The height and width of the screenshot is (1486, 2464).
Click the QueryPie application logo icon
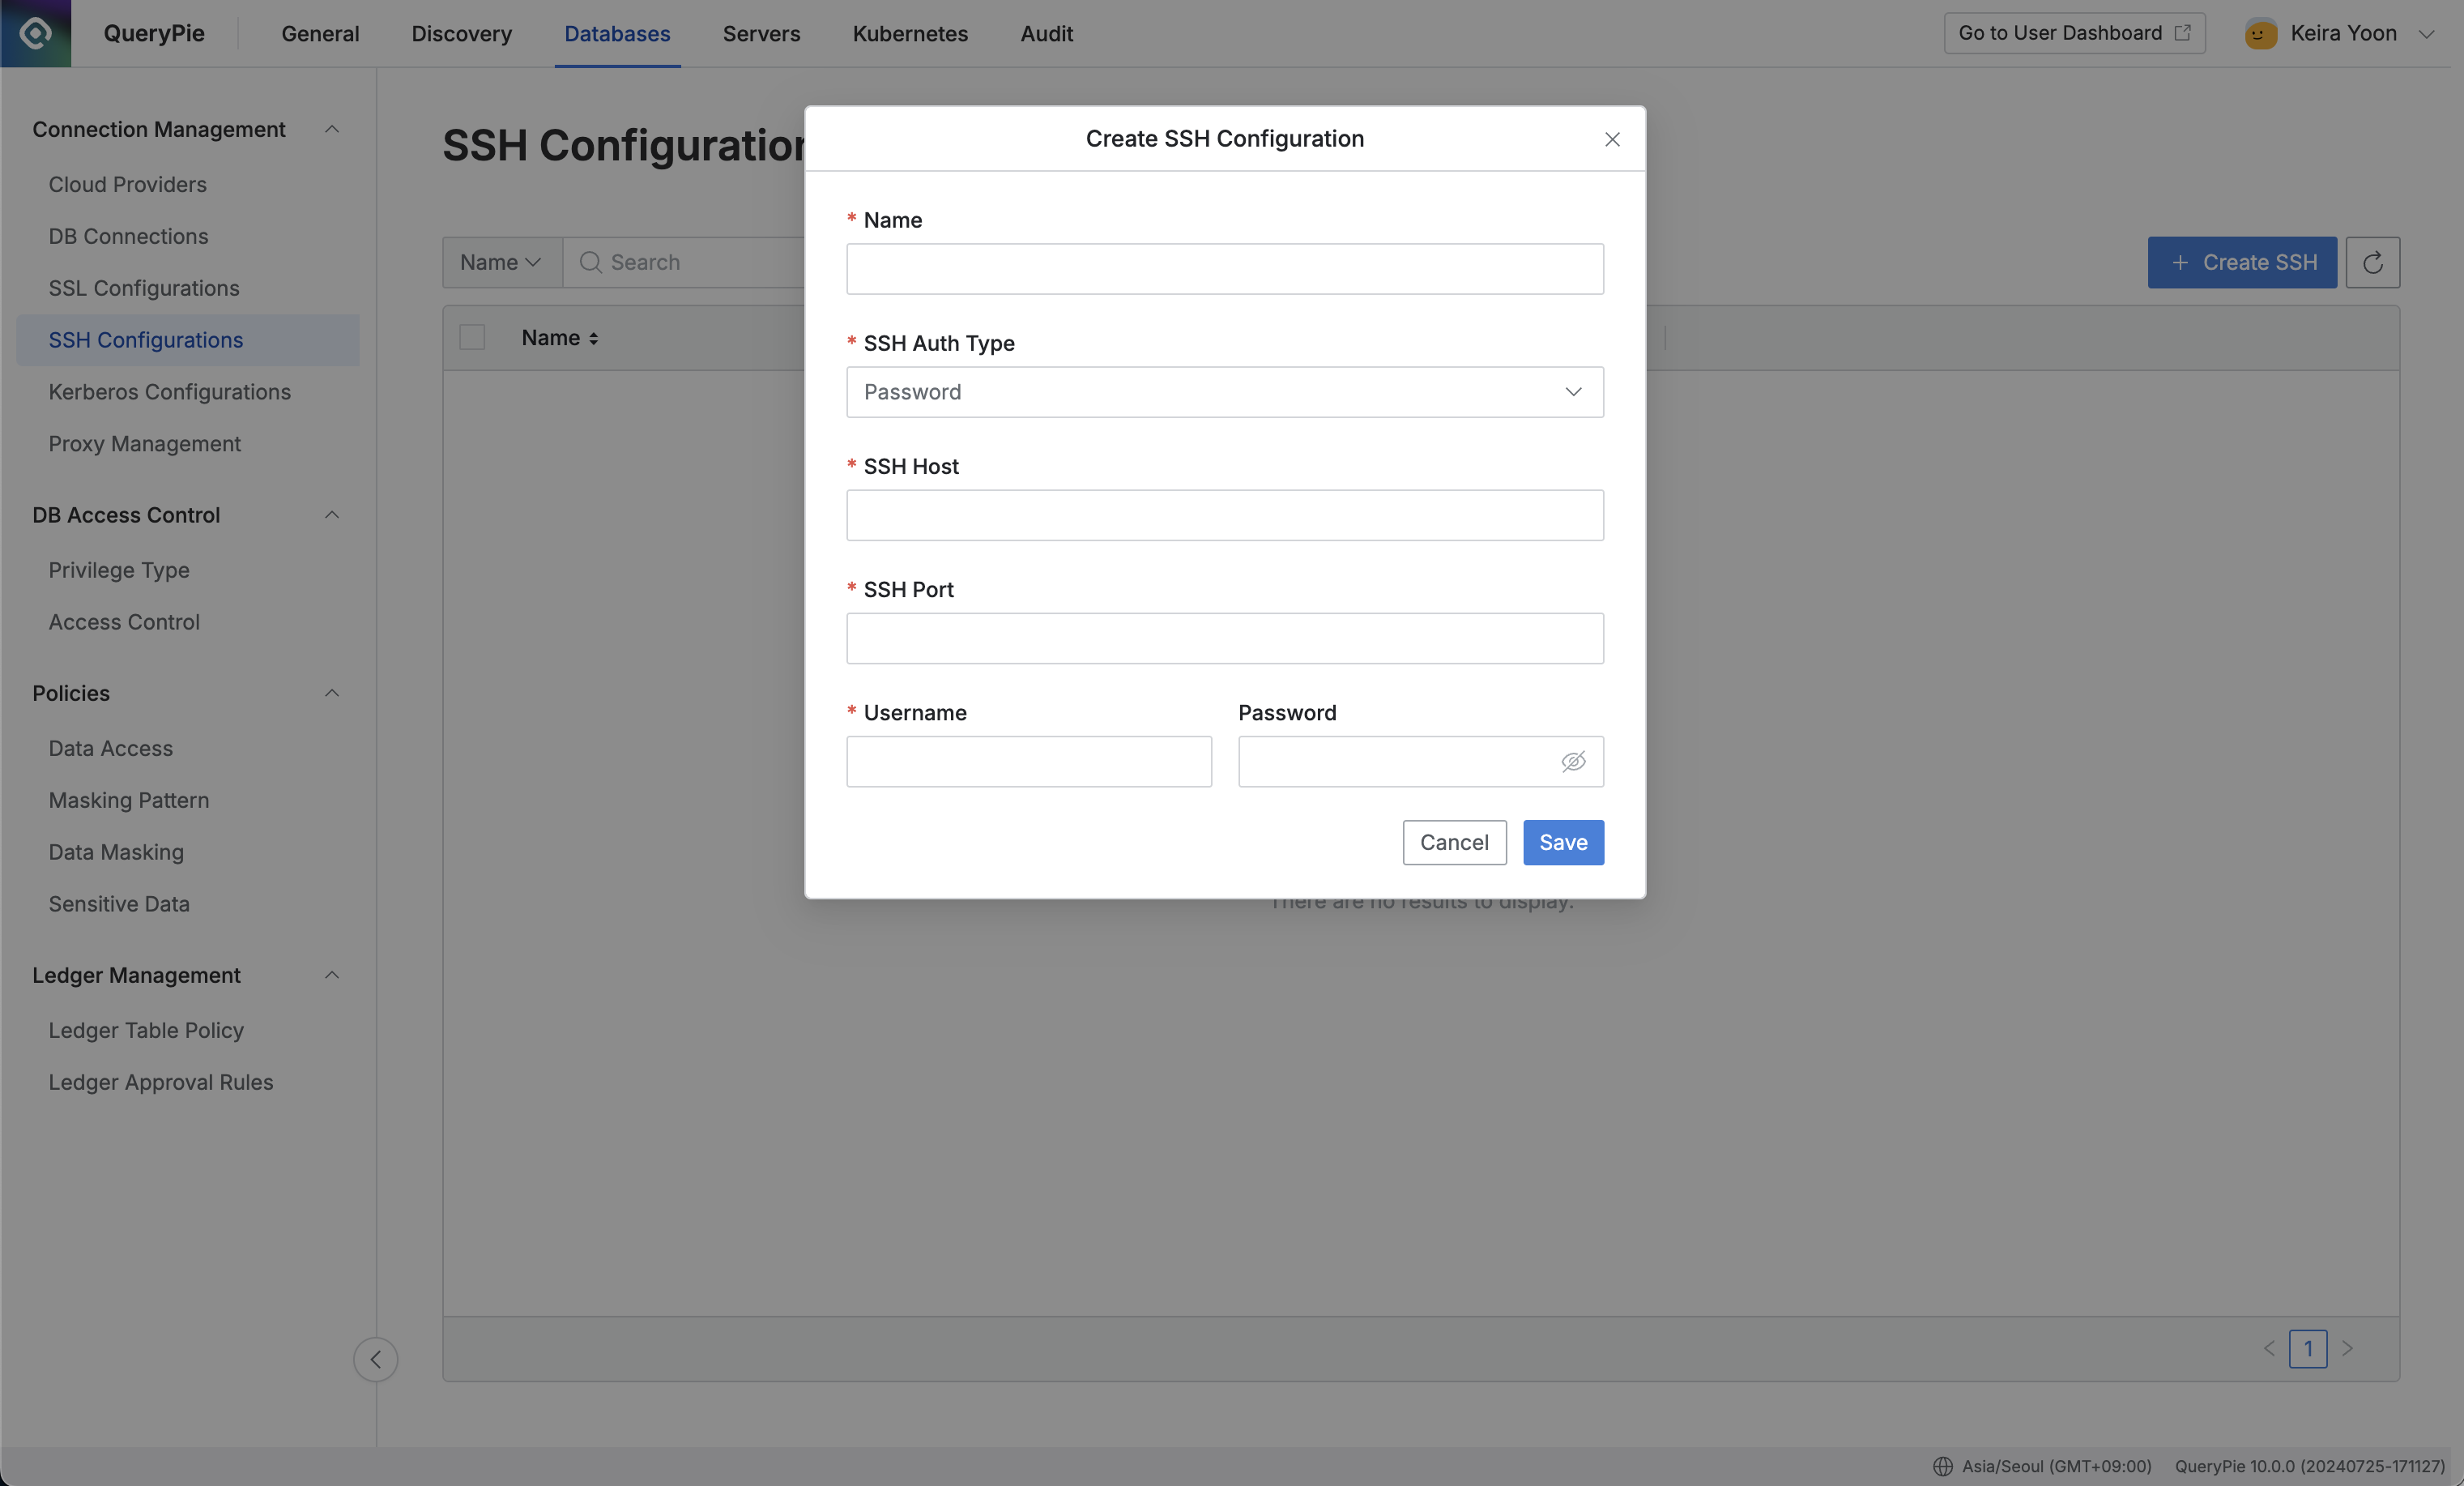(35, 33)
